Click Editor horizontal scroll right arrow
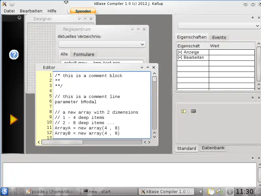The height and width of the screenshot is (196, 261). (149, 142)
